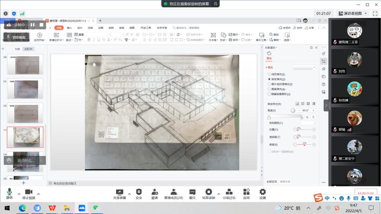381x214 pixels.
Task: Open the 色标颜色 color dropdown
Action: (308, 123)
